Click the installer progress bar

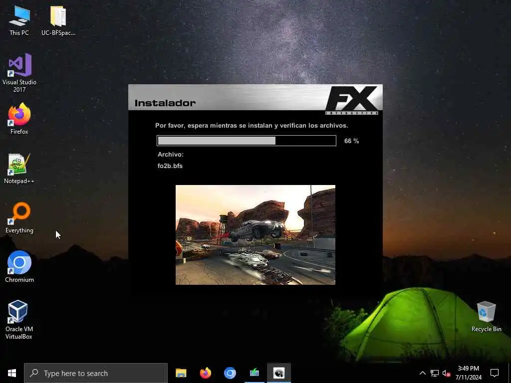pyautogui.click(x=247, y=141)
